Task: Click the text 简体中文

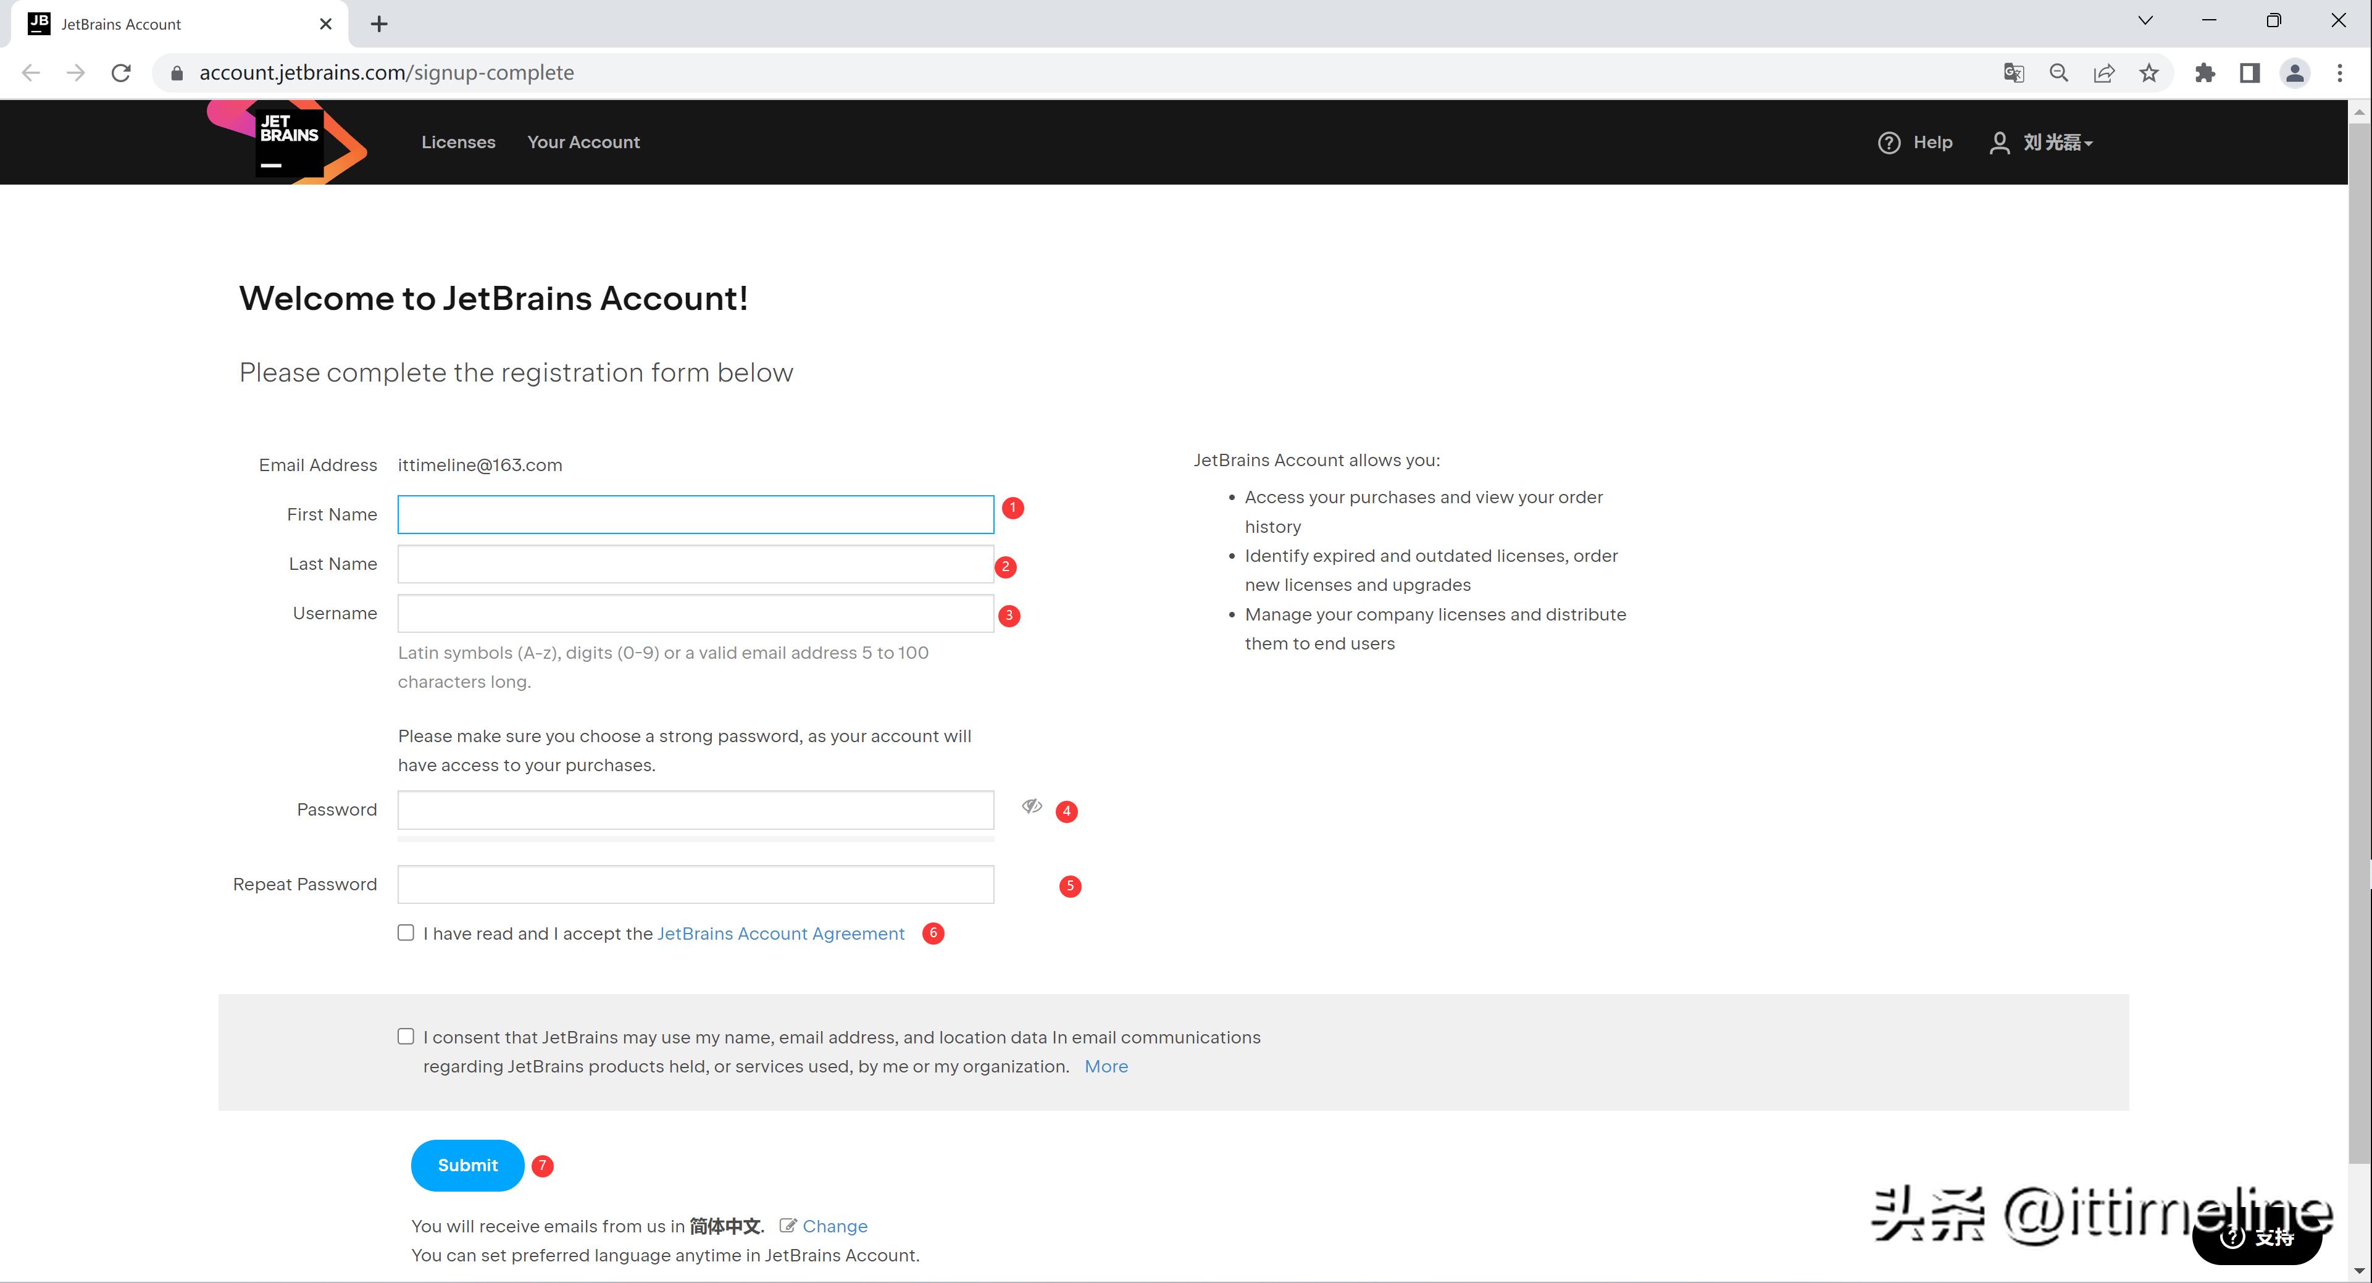Action: tap(725, 1226)
